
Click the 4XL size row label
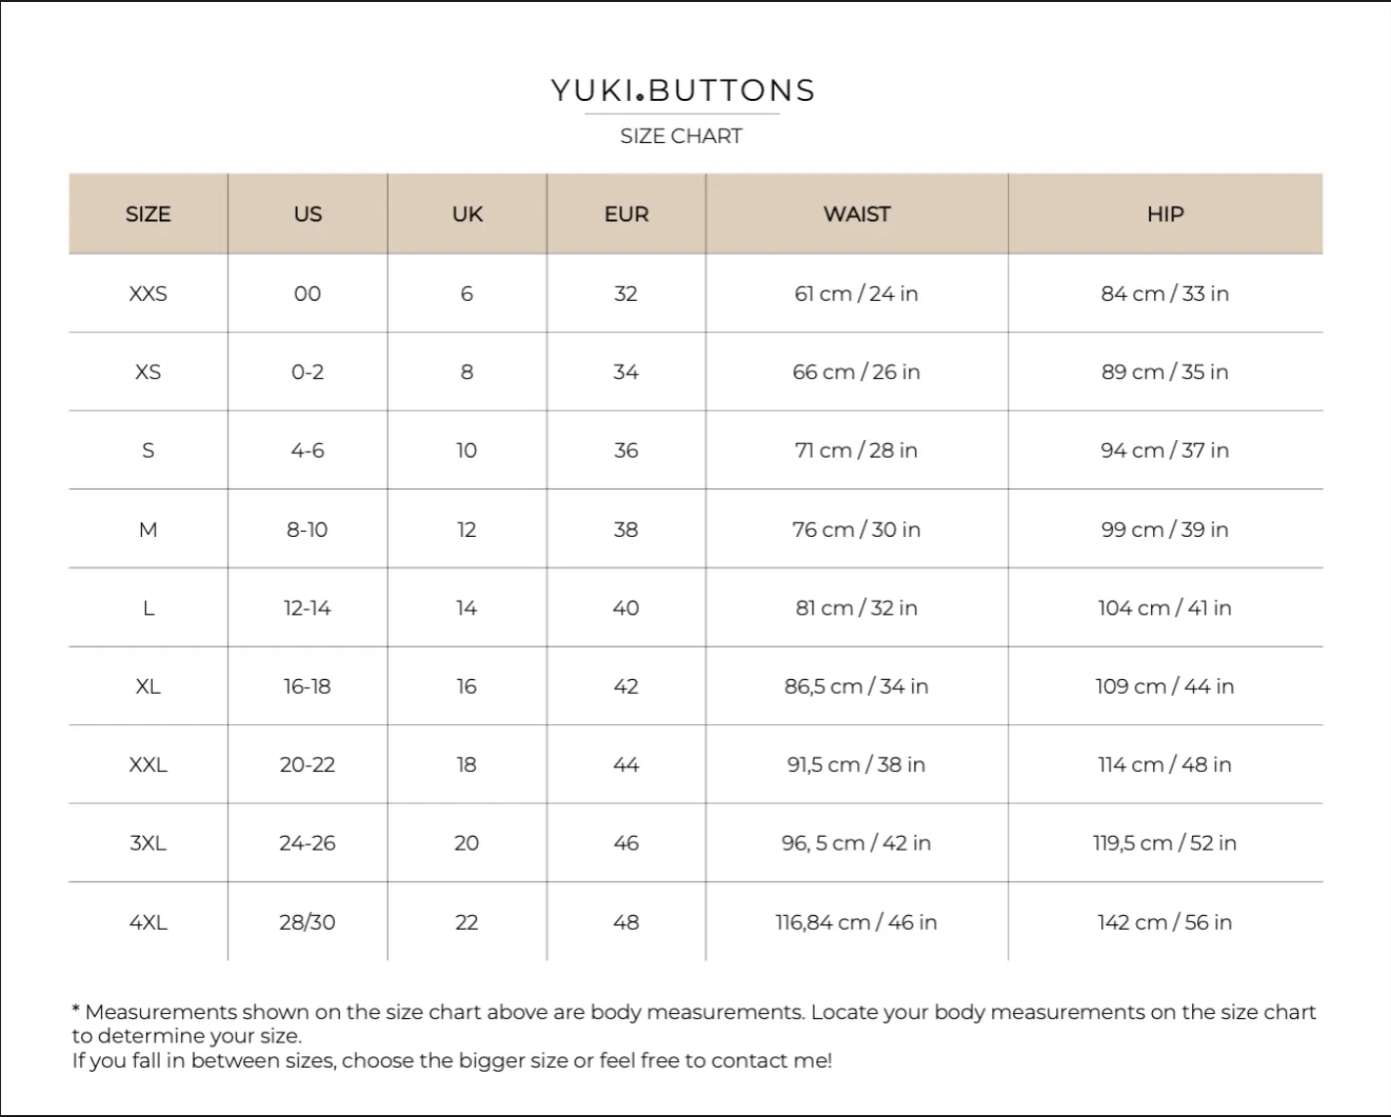pos(148,922)
